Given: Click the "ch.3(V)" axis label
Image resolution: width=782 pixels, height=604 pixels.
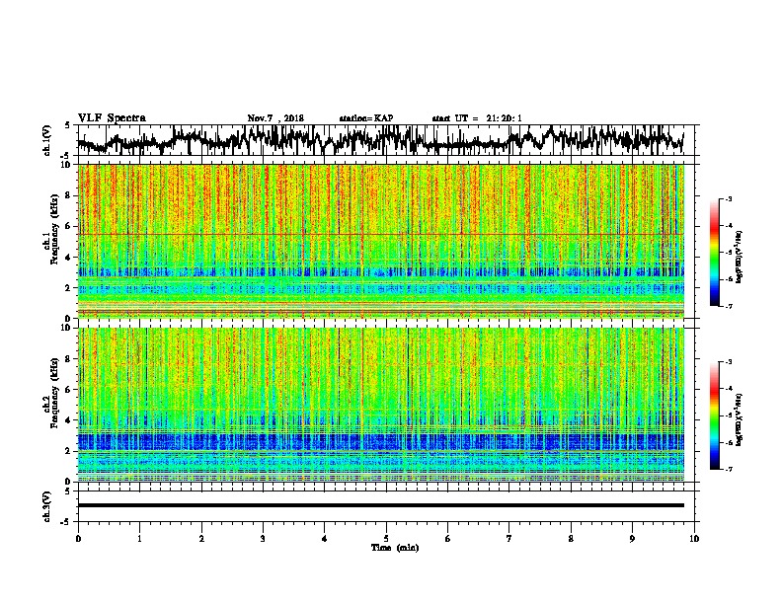Looking at the screenshot, I should [x=47, y=506].
